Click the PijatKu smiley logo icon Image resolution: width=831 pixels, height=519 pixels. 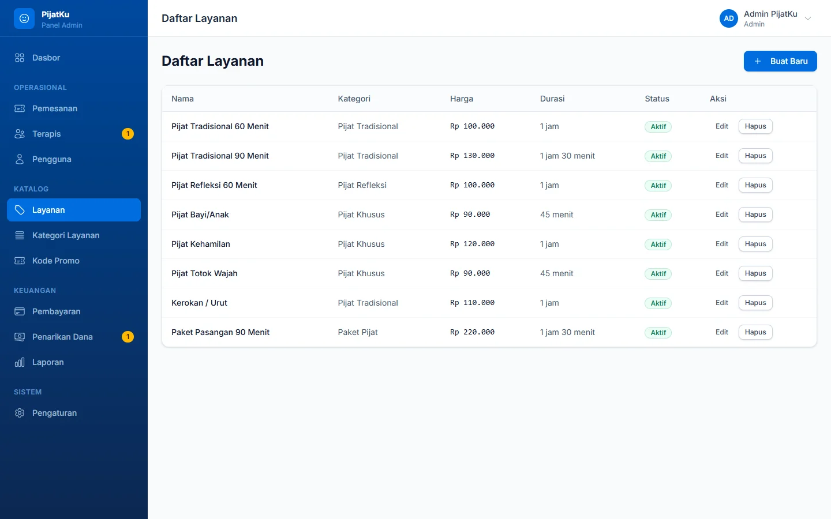(24, 18)
